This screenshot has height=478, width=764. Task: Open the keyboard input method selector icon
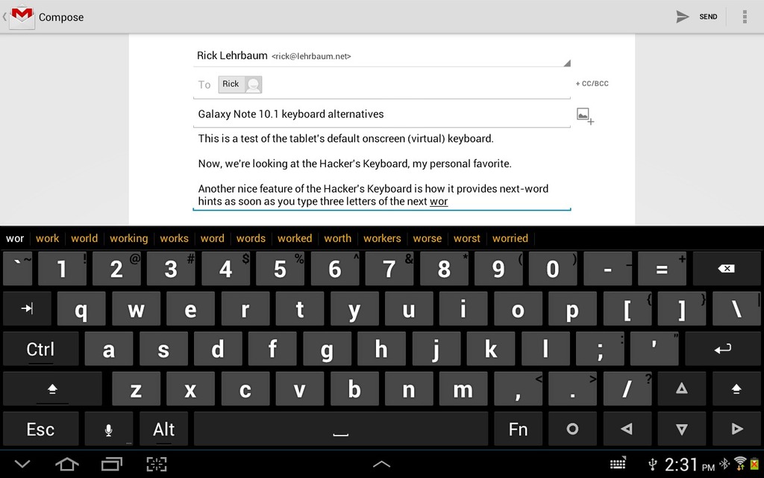(618, 463)
